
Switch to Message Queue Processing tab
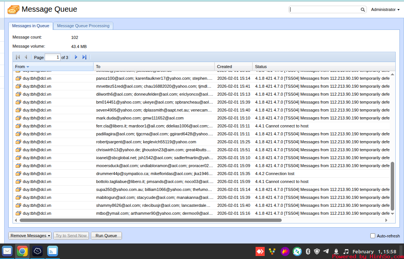(x=83, y=26)
